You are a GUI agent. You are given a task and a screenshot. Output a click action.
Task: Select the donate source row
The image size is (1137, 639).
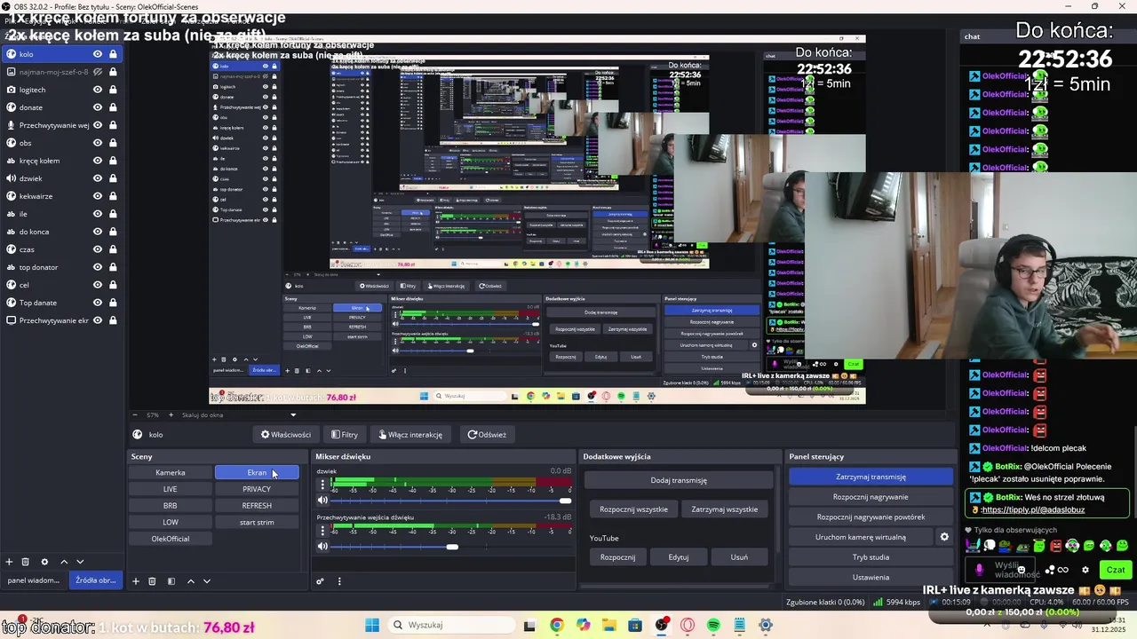(60, 107)
